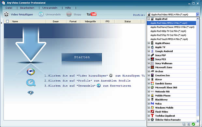Select Apple iPod 480p TV Out Film profile
The height and width of the screenshot is (127, 202).
pyautogui.click(x=168, y=31)
